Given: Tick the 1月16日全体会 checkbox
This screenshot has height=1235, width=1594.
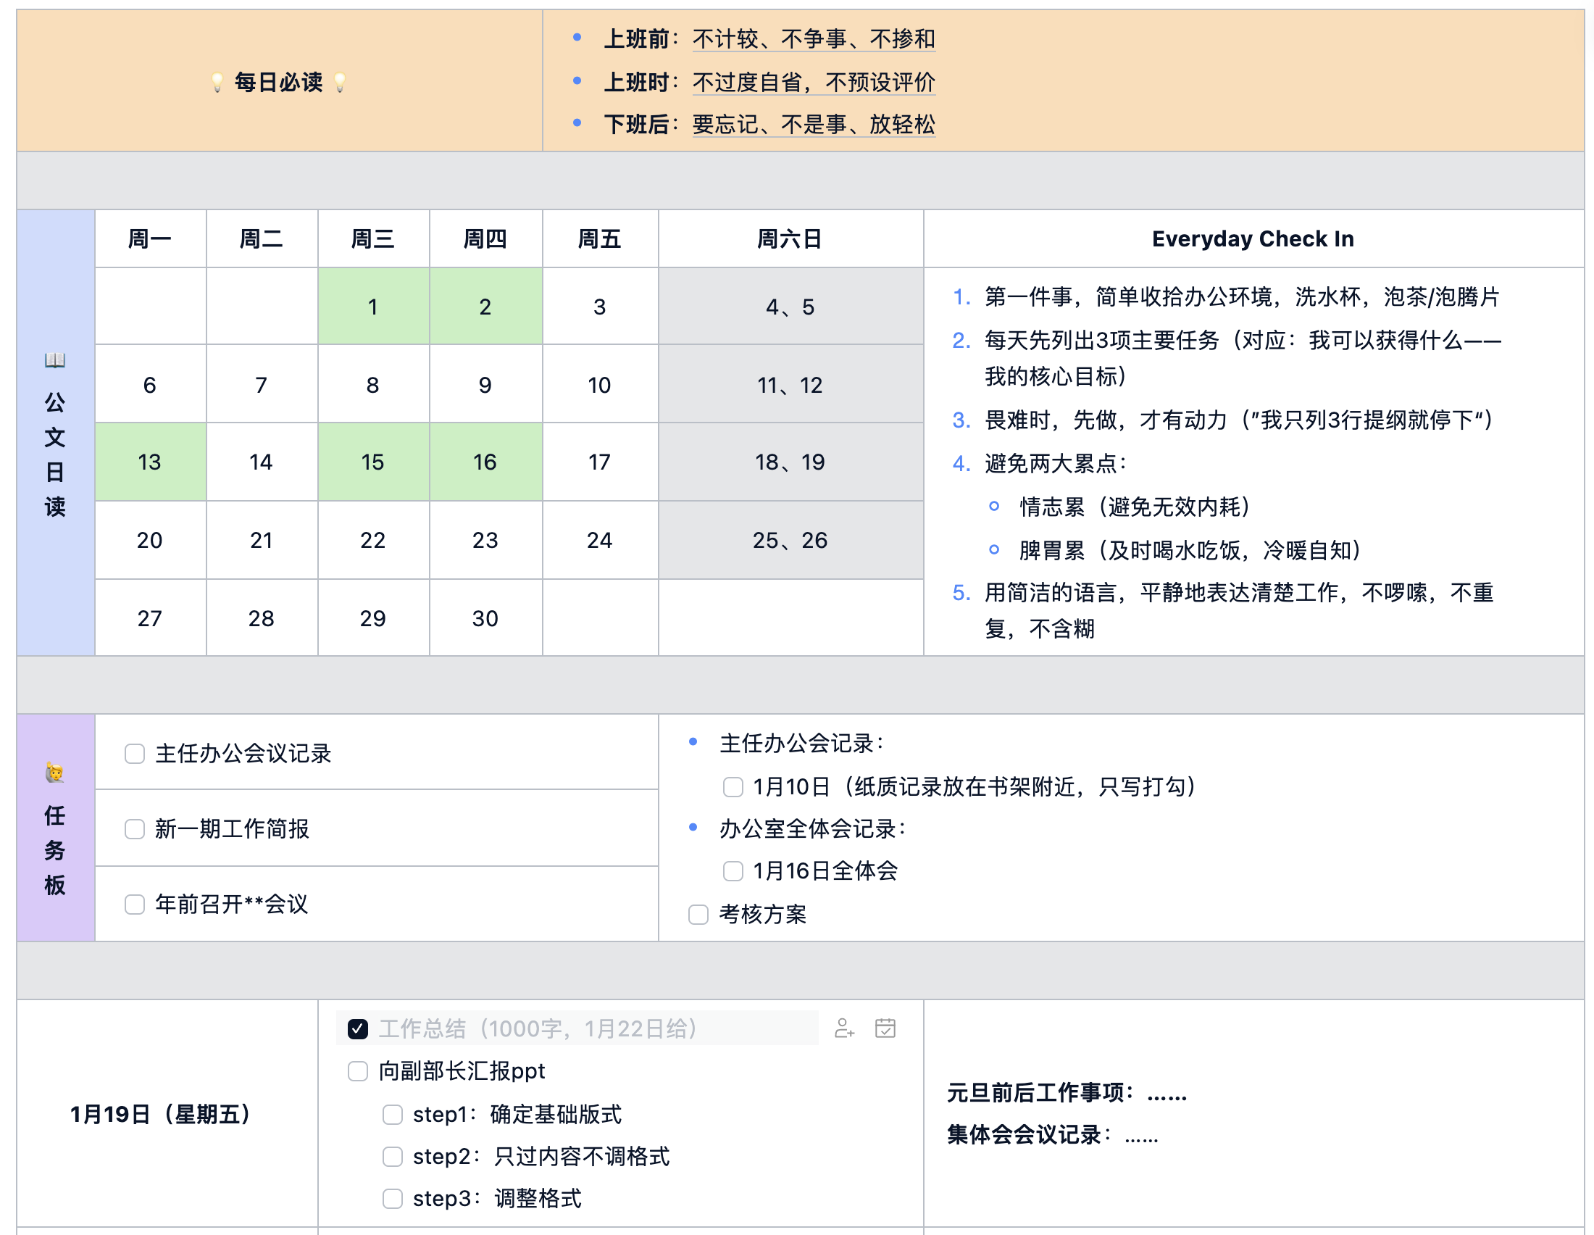Looking at the screenshot, I should pos(733,870).
